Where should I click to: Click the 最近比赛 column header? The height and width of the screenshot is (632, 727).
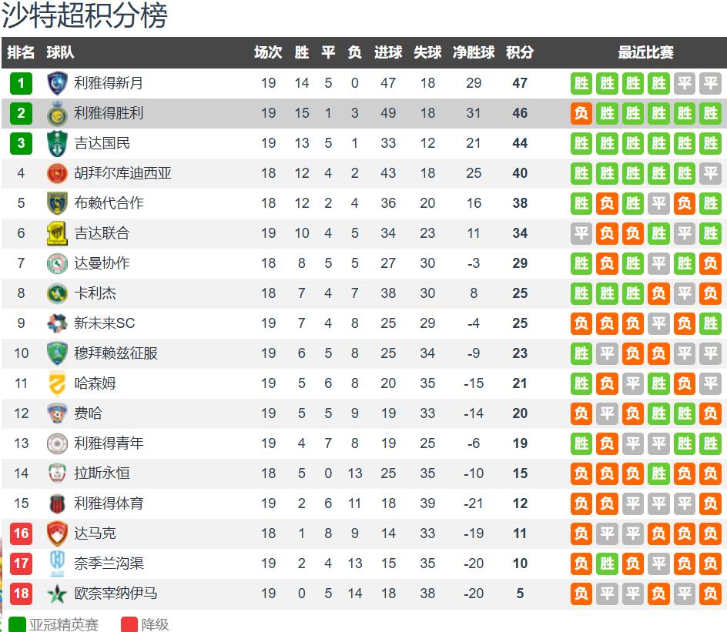click(645, 52)
